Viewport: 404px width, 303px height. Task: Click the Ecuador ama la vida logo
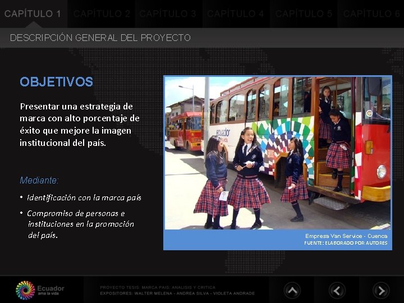40,291
